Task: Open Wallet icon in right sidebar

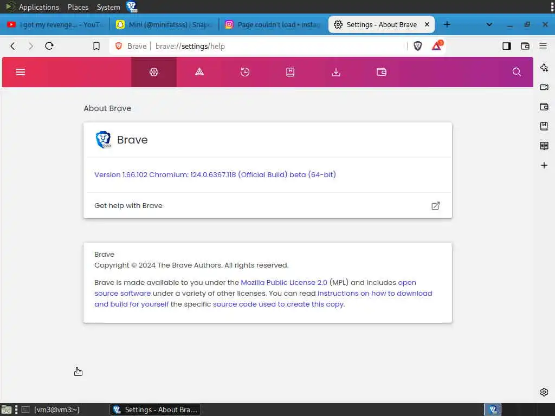Action: pos(544,107)
